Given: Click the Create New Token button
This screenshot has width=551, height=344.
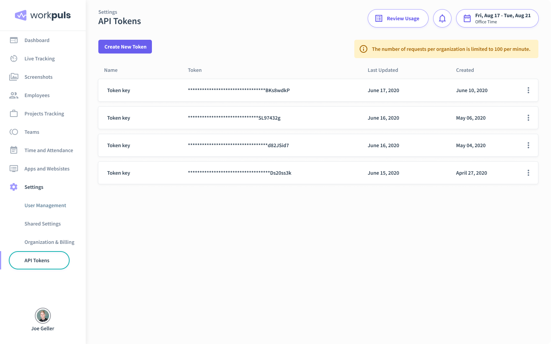Looking at the screenshot, I should click(125, 46).
